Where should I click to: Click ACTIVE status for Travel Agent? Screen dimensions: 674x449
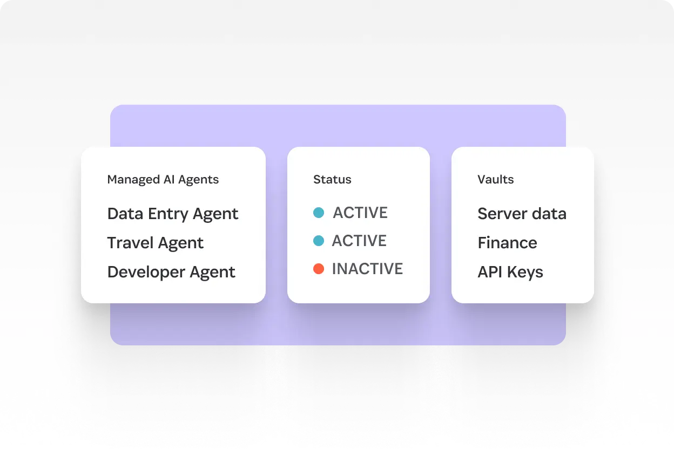359,241
